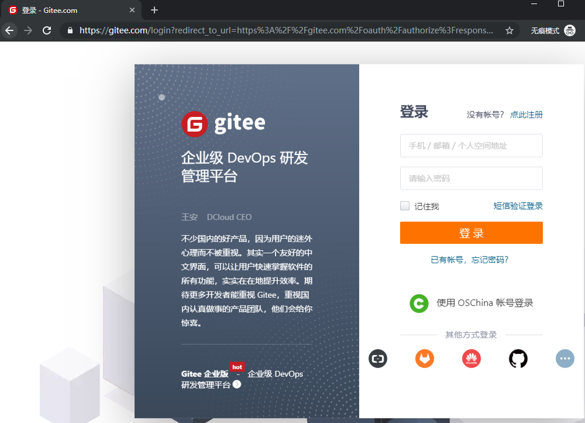Focus the 手机/邮箱/个人空间地址 username field
This screenshot has width=585, height=423.
click(x=471, y=146)
